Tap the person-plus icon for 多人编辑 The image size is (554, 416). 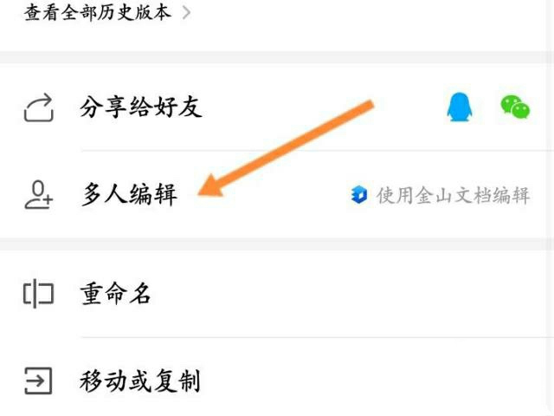point(38,195)
